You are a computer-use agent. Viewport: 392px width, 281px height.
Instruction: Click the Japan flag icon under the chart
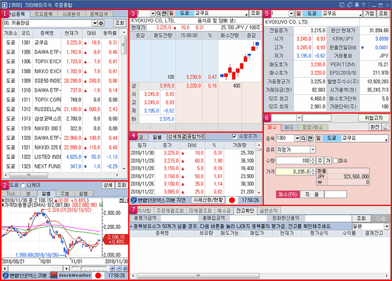pos(98,275)
